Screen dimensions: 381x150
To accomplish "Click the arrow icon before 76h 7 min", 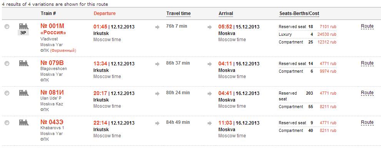I will click(x=158, y=27).
